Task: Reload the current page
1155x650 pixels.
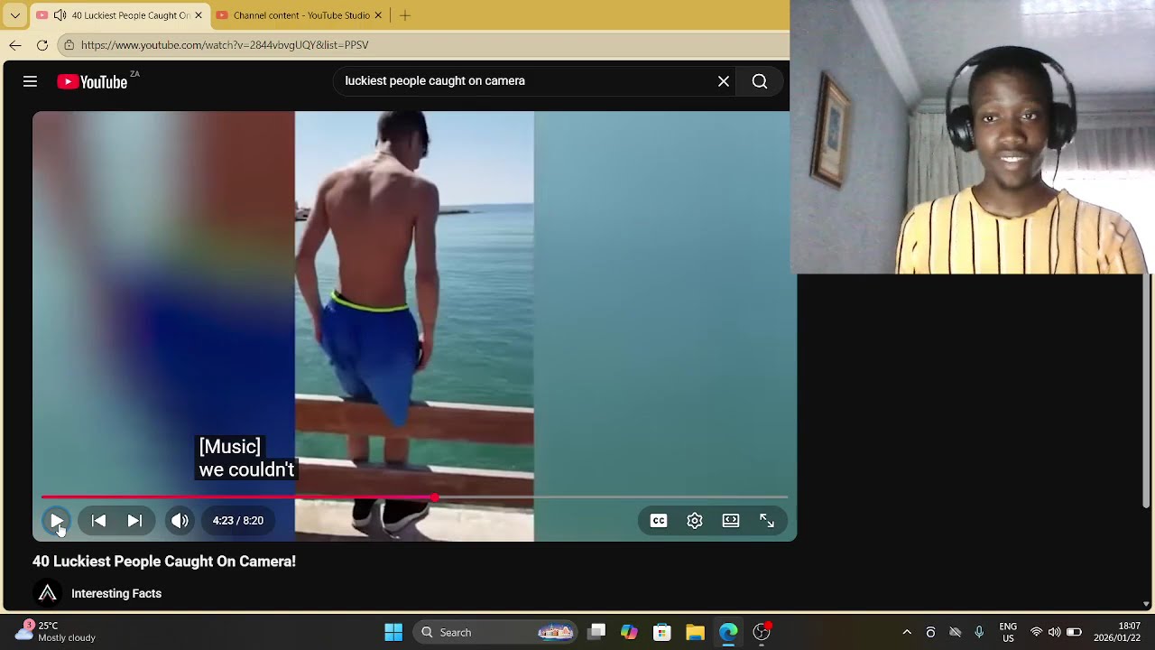Action: (x=42, y=45)
